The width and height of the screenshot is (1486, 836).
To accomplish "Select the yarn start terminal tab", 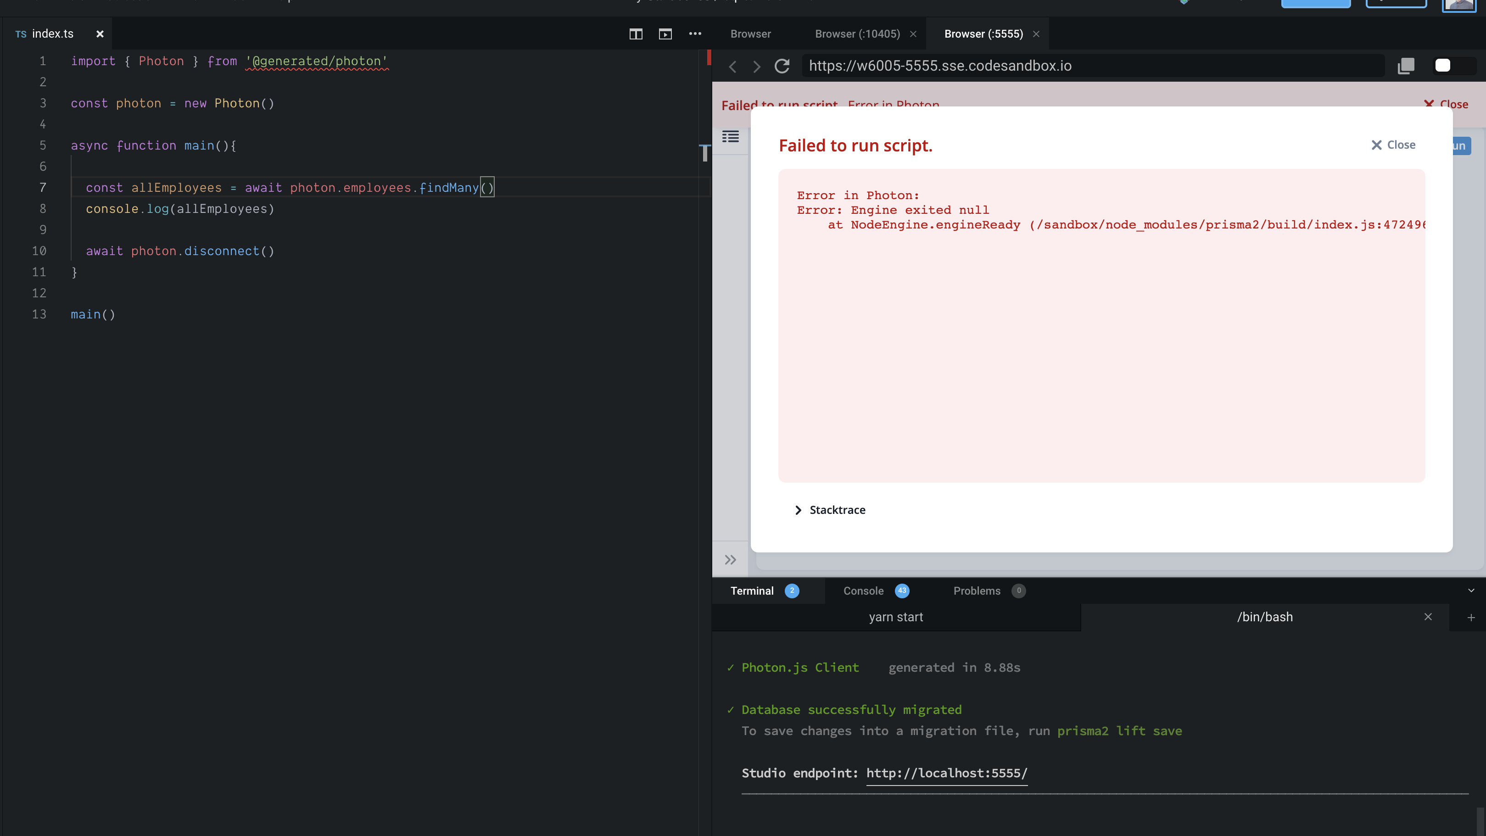I will (x=896, y=617).
